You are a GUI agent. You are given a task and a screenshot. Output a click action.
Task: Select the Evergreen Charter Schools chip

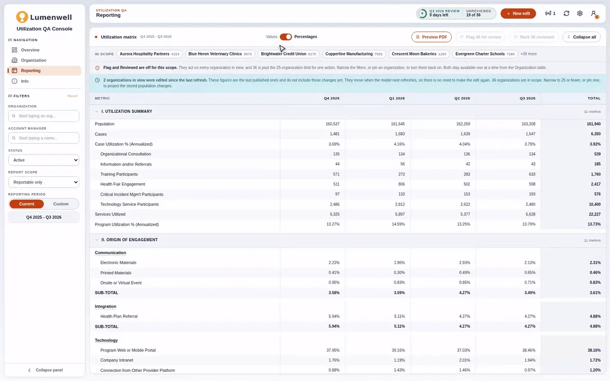tap(485, 54)
